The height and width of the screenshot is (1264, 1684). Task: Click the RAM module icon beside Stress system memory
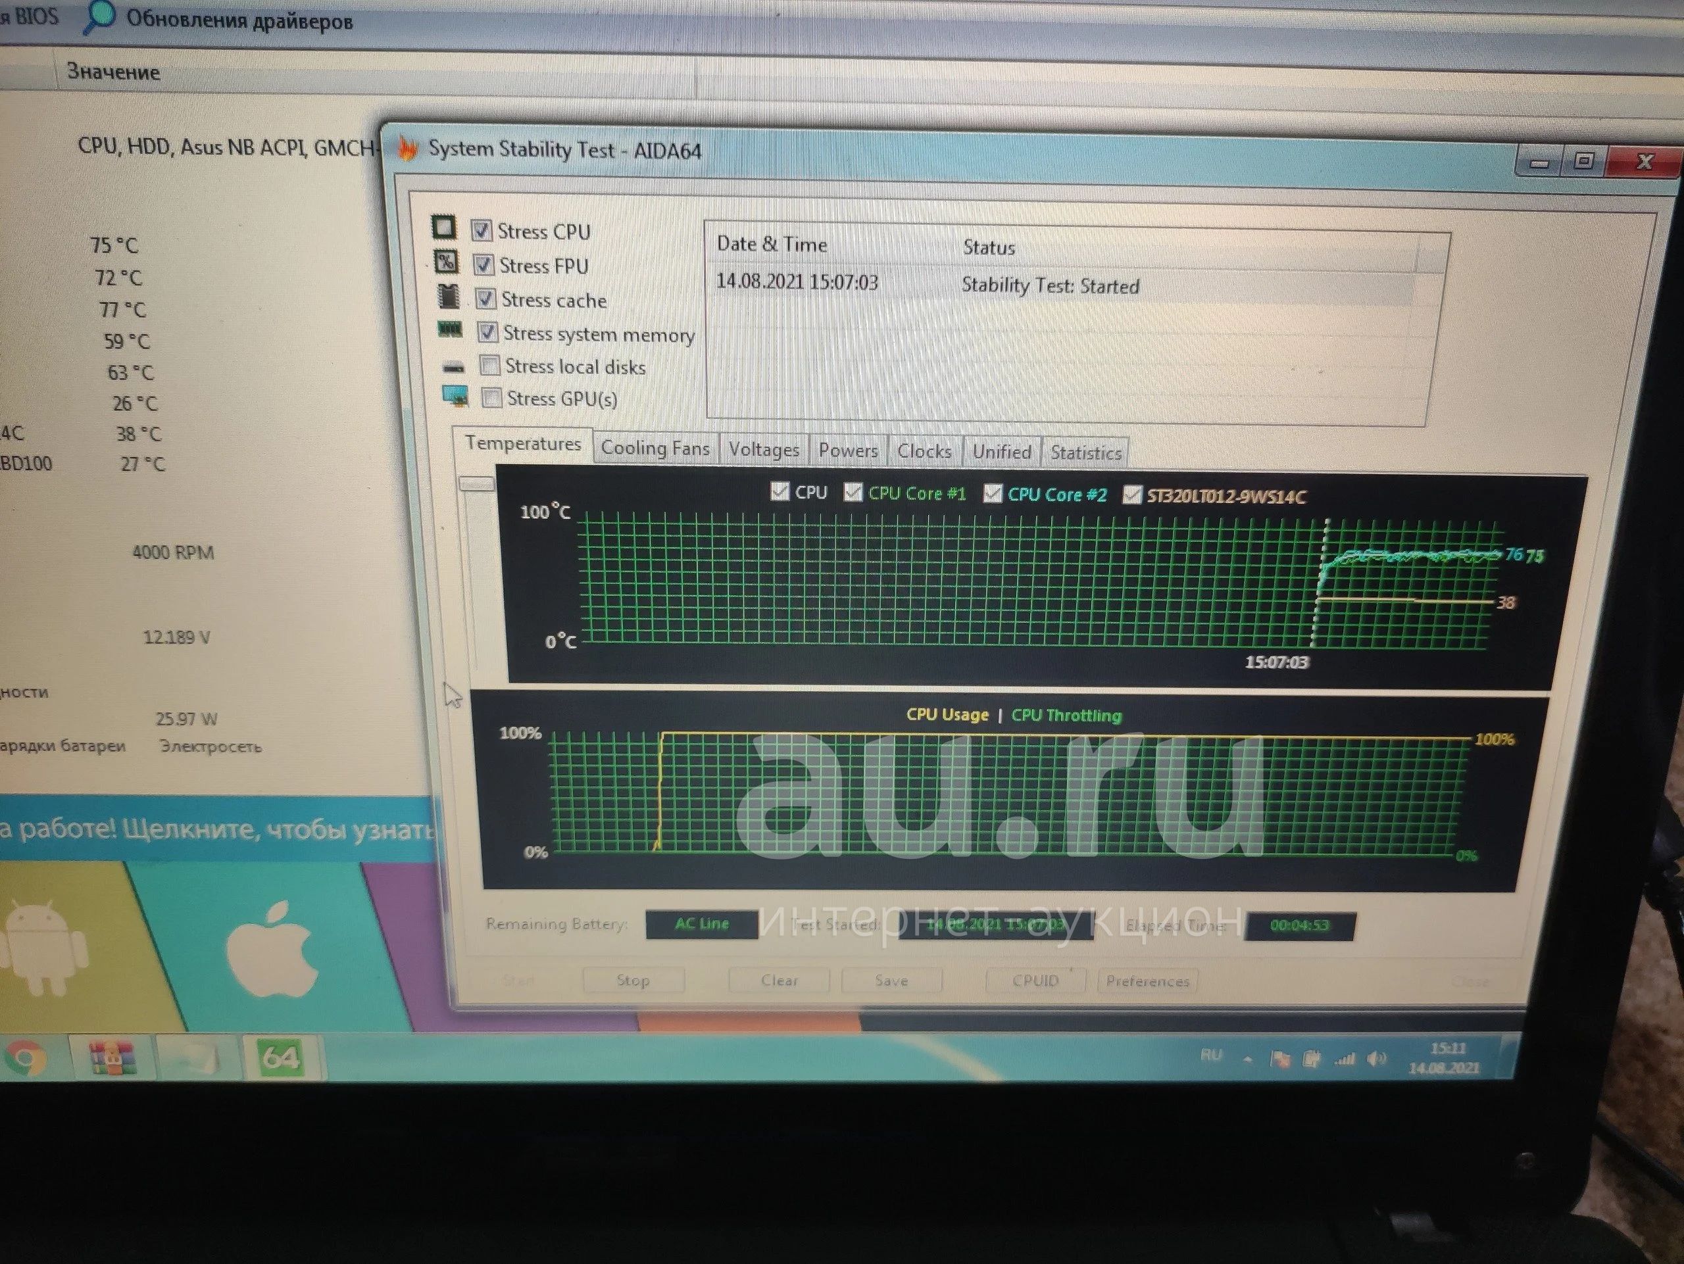(x=450, y=329)
